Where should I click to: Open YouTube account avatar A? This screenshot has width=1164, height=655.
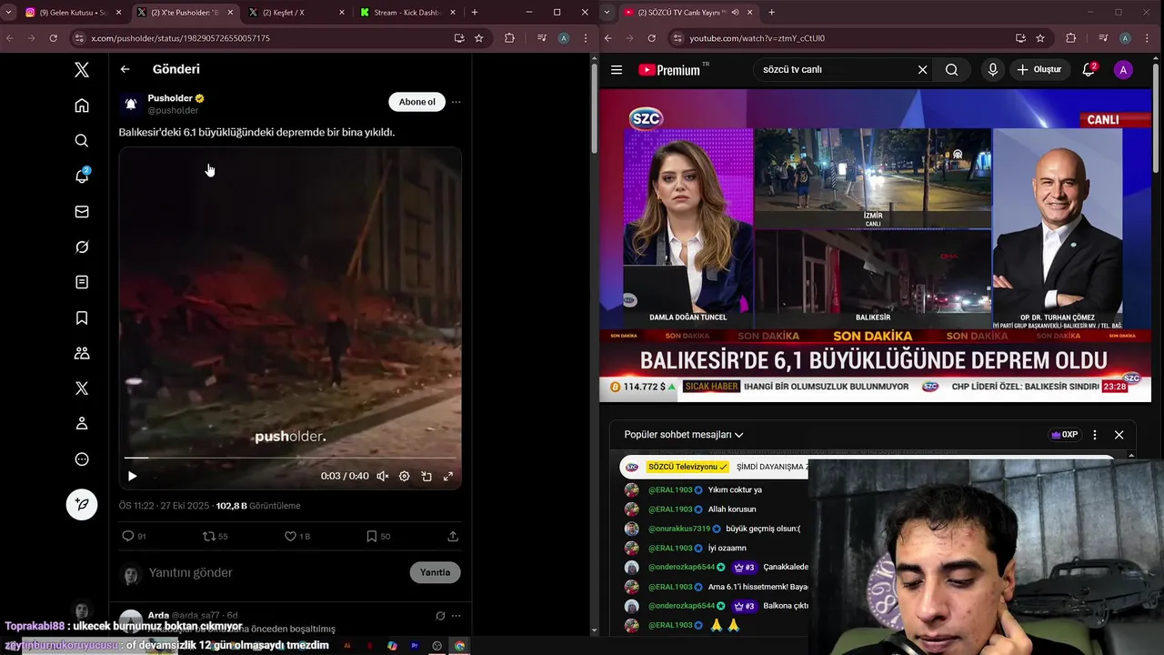[1123, 70]
